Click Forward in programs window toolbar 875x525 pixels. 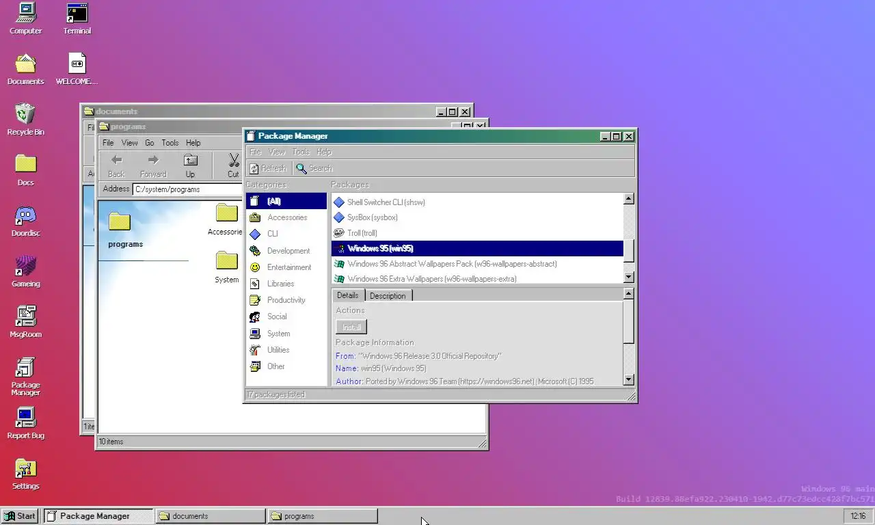click(x=153, y=165)
